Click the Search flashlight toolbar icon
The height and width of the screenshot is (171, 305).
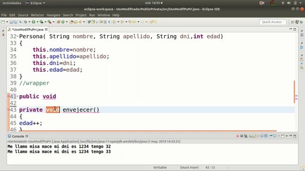[80, 22]
